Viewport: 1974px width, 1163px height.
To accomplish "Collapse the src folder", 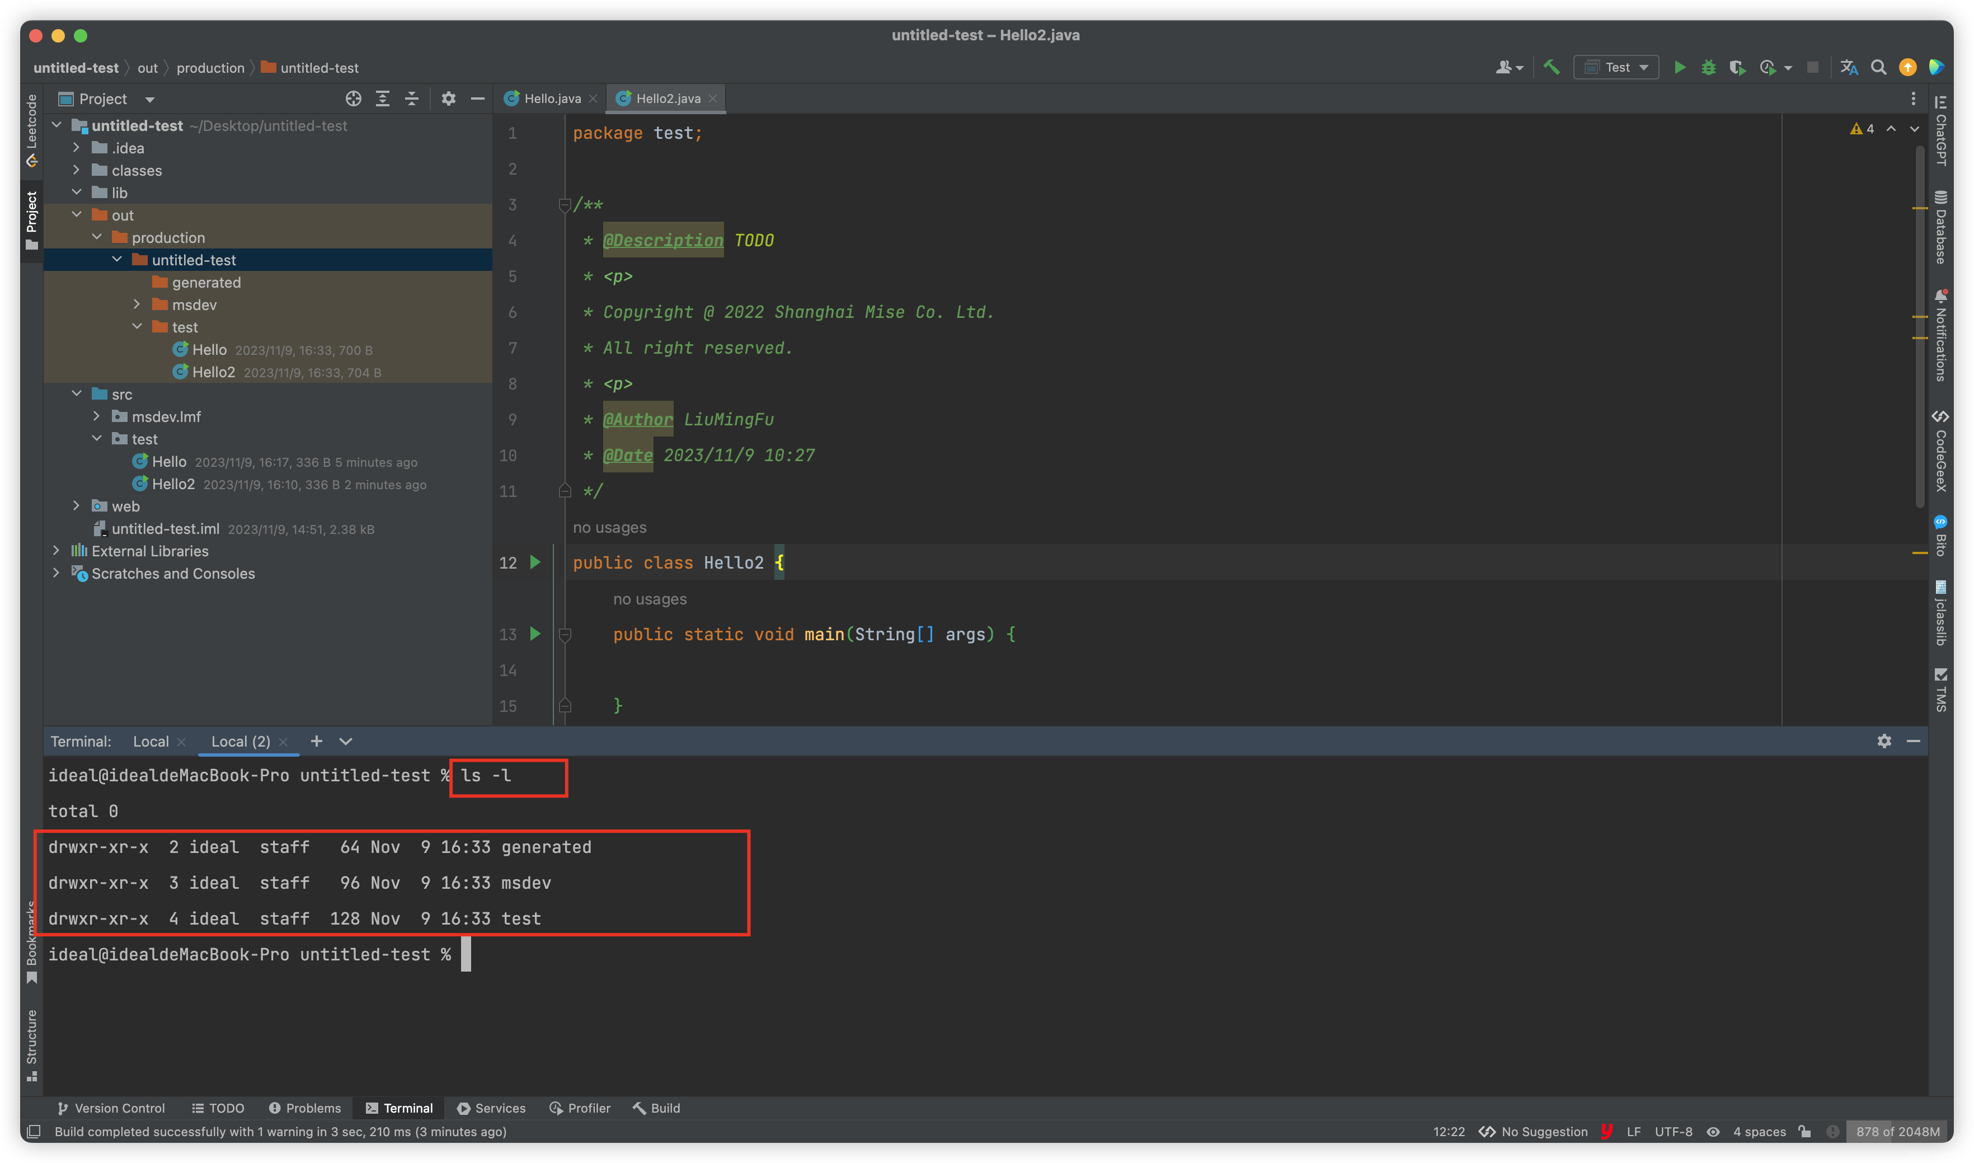I will [76, 393].
